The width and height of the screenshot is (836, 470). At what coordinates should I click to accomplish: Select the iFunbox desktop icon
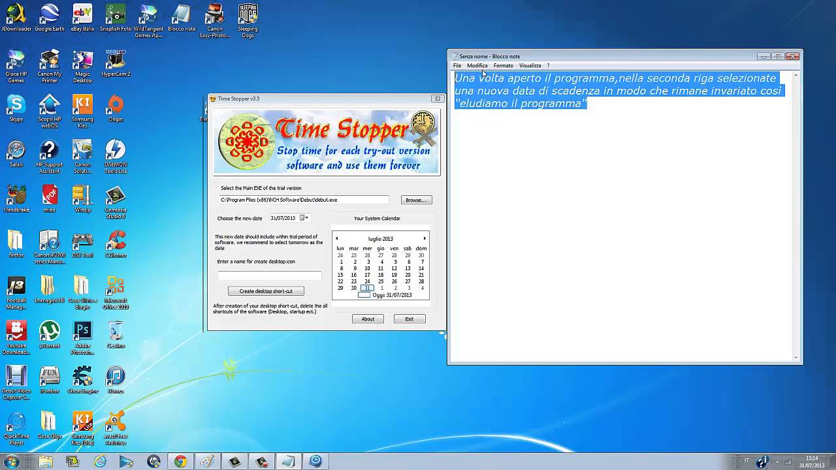[x=50, y=379]
